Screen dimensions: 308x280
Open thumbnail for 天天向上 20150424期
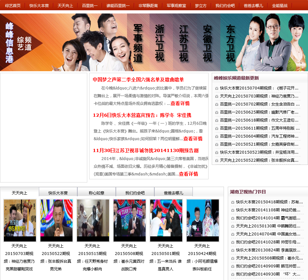(202, 220)
